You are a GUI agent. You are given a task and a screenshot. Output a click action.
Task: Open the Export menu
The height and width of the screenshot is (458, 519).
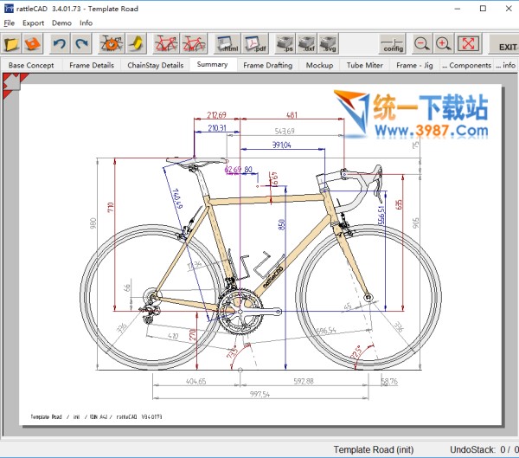33,23
